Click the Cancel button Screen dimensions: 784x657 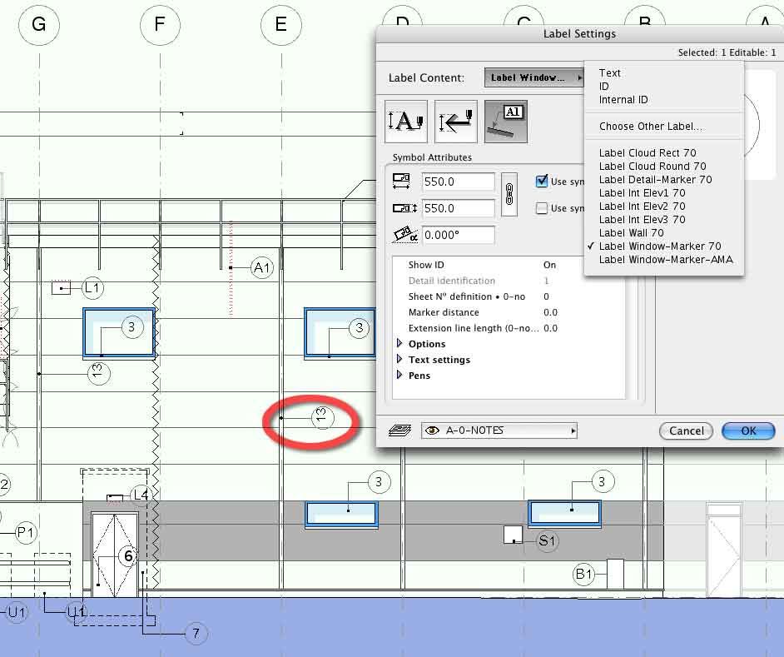(x=686, y=431)
